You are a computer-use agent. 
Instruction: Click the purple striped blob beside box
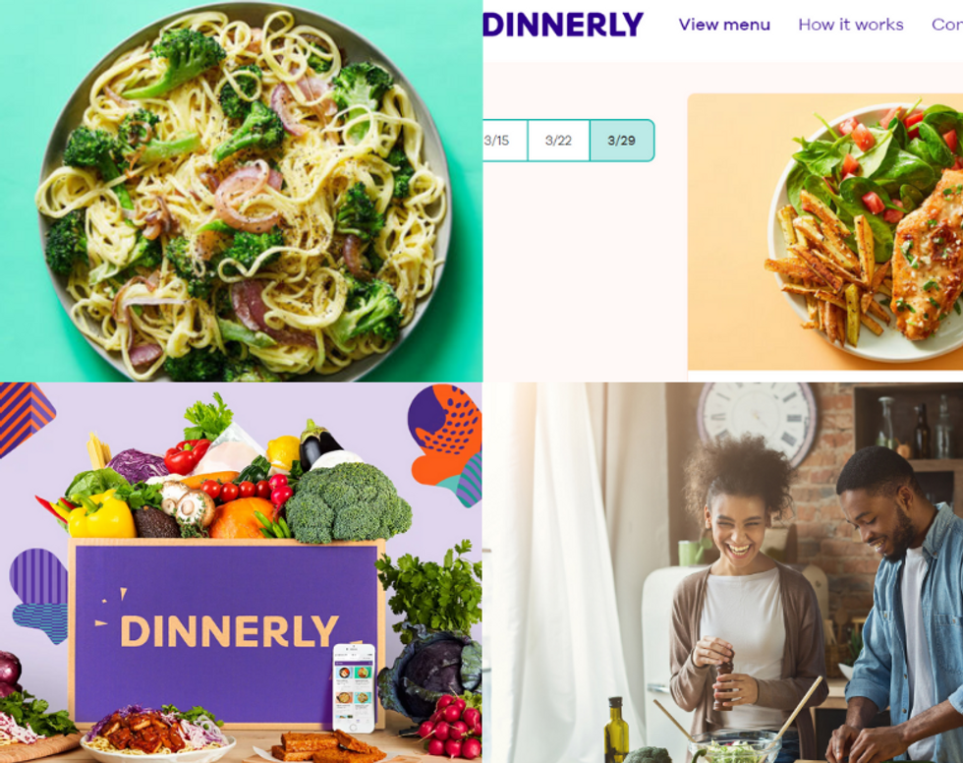(x=40, y=595)
